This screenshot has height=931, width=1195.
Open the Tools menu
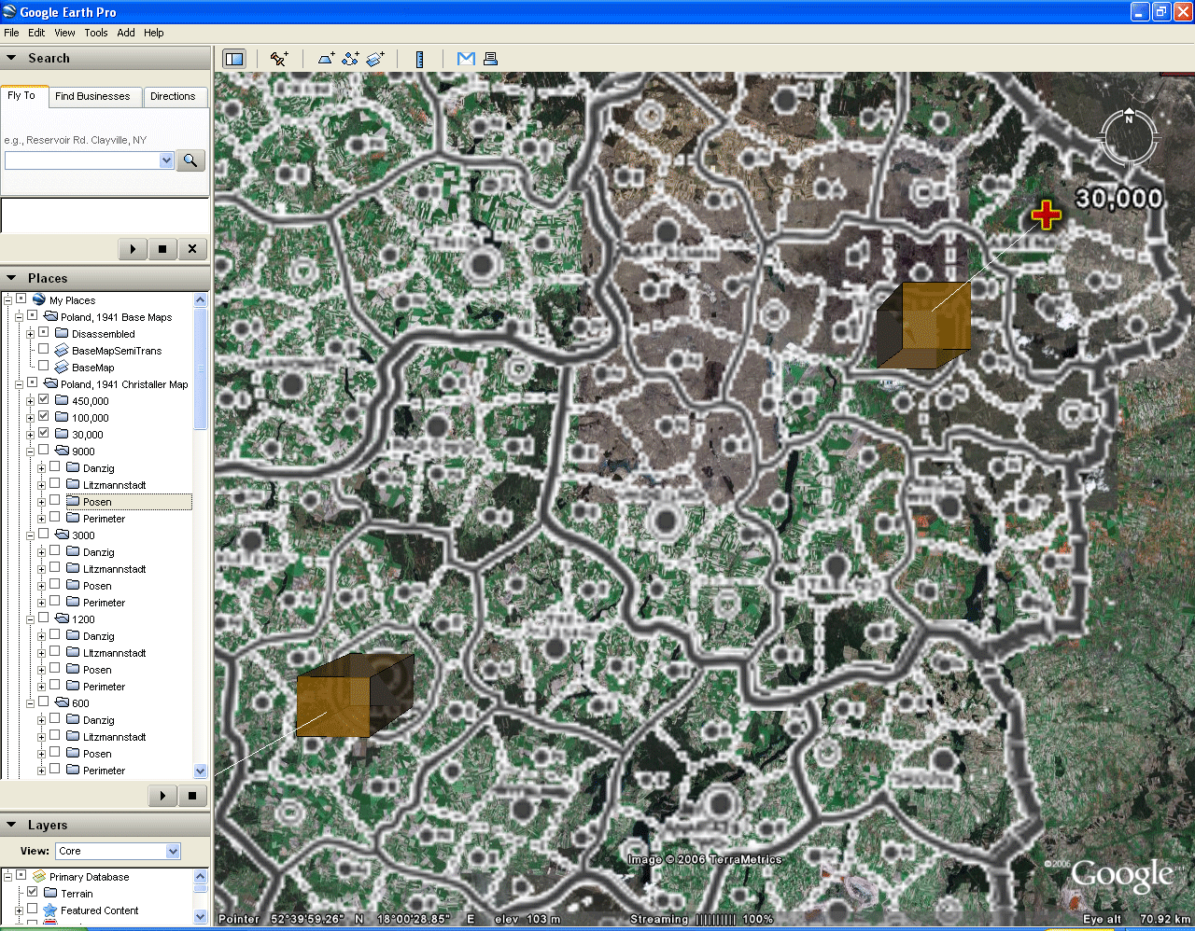click(96, 33)
